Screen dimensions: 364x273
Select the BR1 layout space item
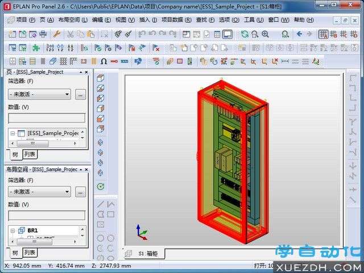pos(32,230)
